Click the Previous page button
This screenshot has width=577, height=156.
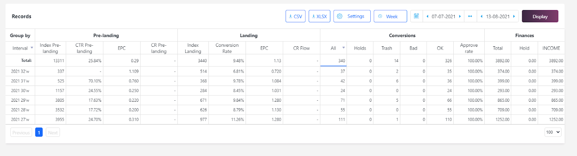click(21, 132)
